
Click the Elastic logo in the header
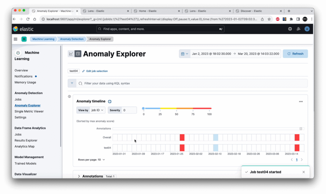pyautogui.click(x=23, y=29)
